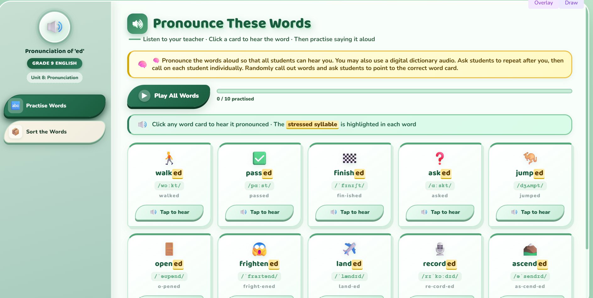Click the /dʒʌmpt/ phonetic transcription
Image resolution: width=593 pixels, height=298 pixels.
pyautogui.click(x=530, y=186)
